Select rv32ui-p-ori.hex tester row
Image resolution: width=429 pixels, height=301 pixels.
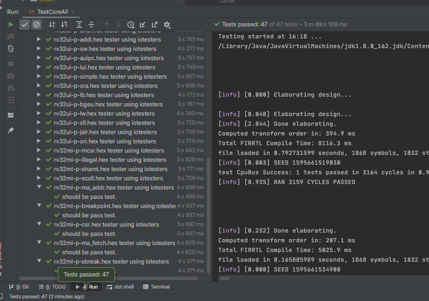point(112,141)
